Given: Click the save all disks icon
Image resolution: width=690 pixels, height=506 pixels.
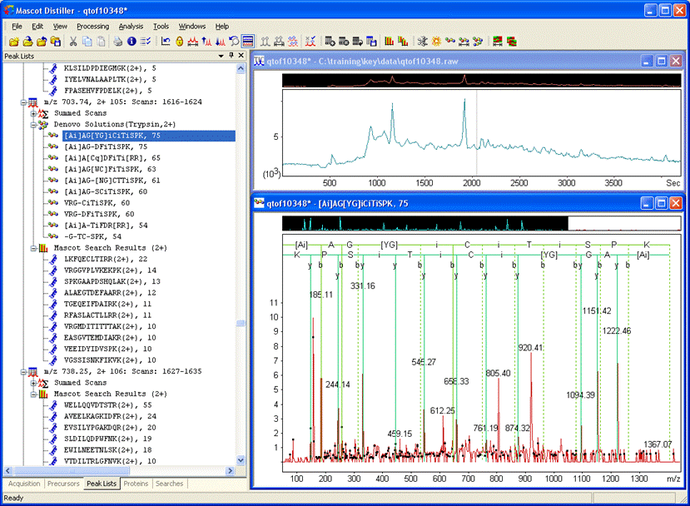Looking at the screenshot, I should 56,42.
